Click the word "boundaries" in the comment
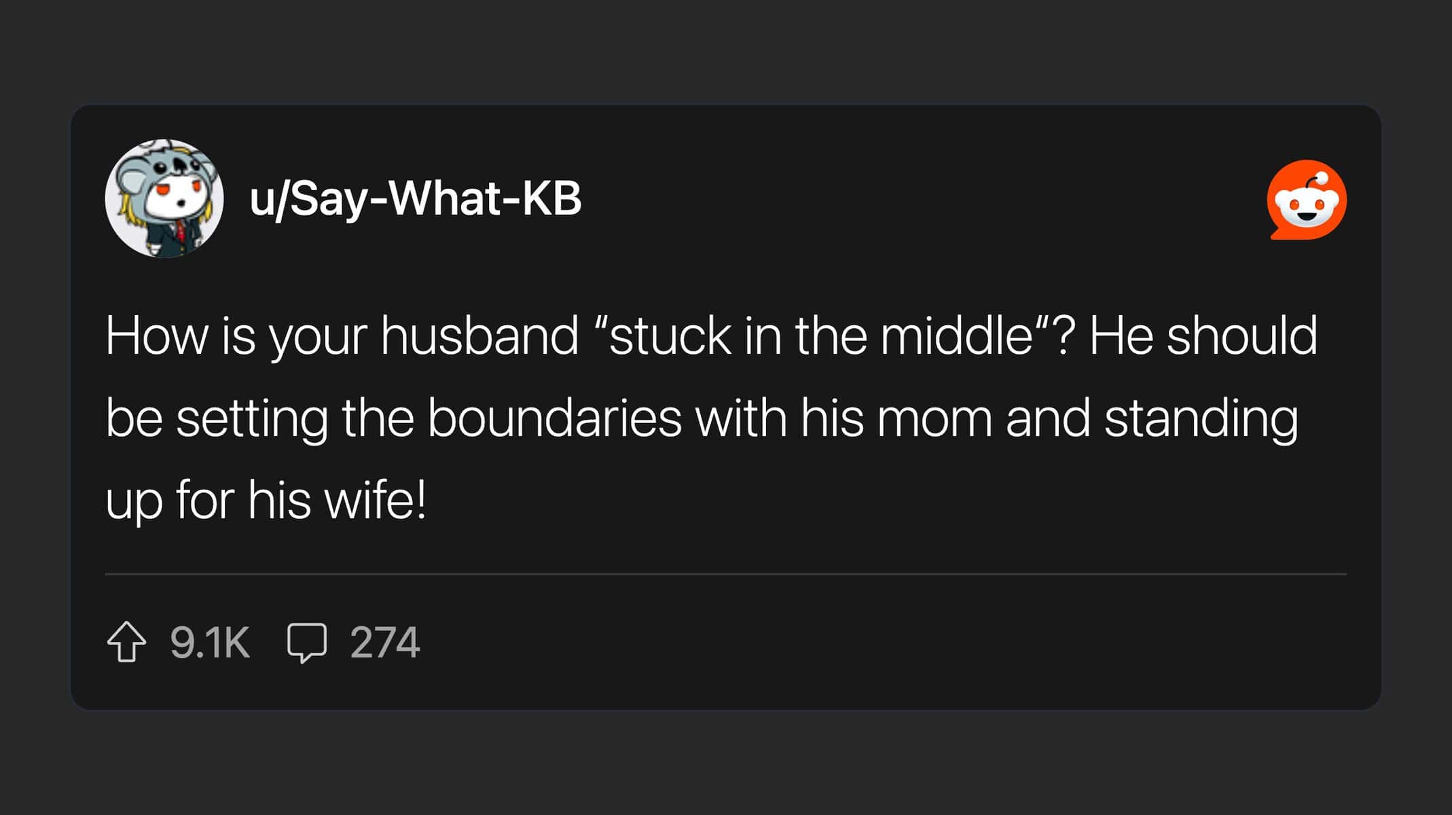Image resolution: width=1452 pixels, height=815 pixels. tap(554, 418)
